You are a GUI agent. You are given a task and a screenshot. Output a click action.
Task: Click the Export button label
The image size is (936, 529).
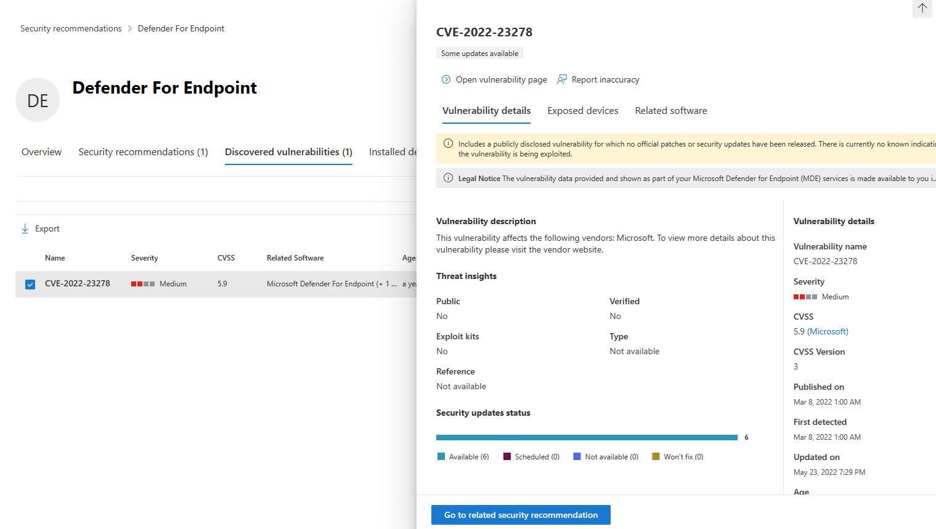(x=47, y=228)
